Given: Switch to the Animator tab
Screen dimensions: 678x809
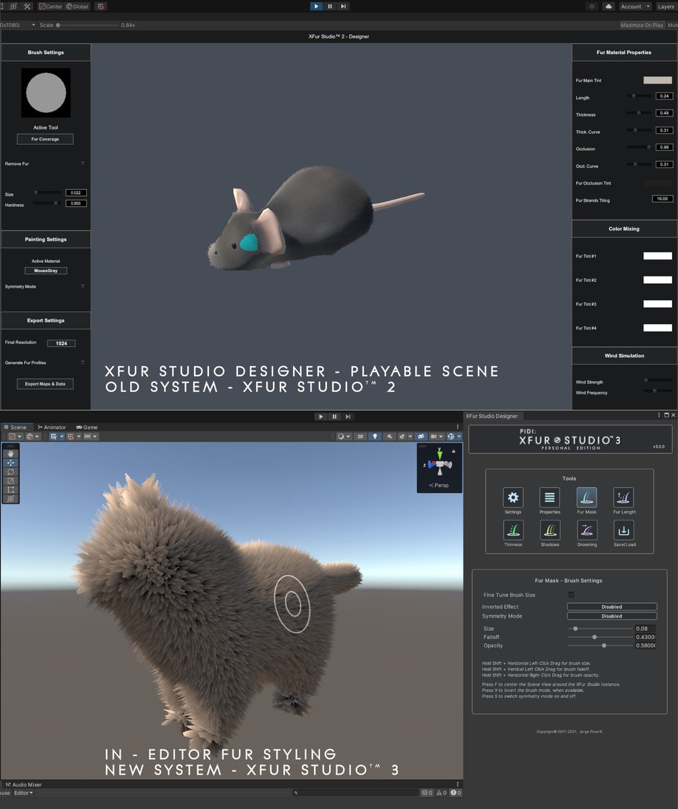Looking at the screenshot, I should [52, 427].
